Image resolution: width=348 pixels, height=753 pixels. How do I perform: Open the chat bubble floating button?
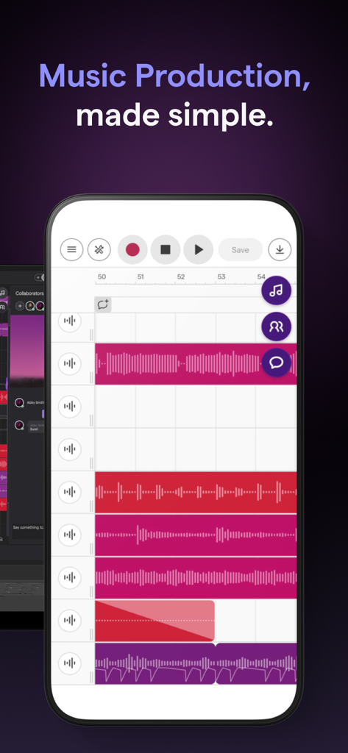click(277, 363)
